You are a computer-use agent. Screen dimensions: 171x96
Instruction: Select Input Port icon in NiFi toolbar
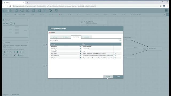pos(22,10)
